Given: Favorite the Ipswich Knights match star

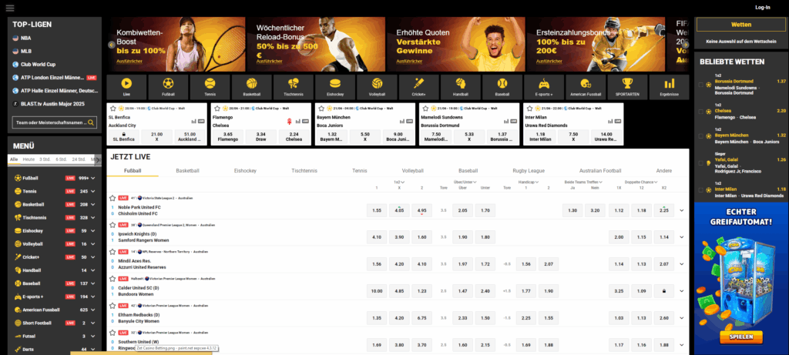Looking at the screenshot, I should (x=112, y=226).
